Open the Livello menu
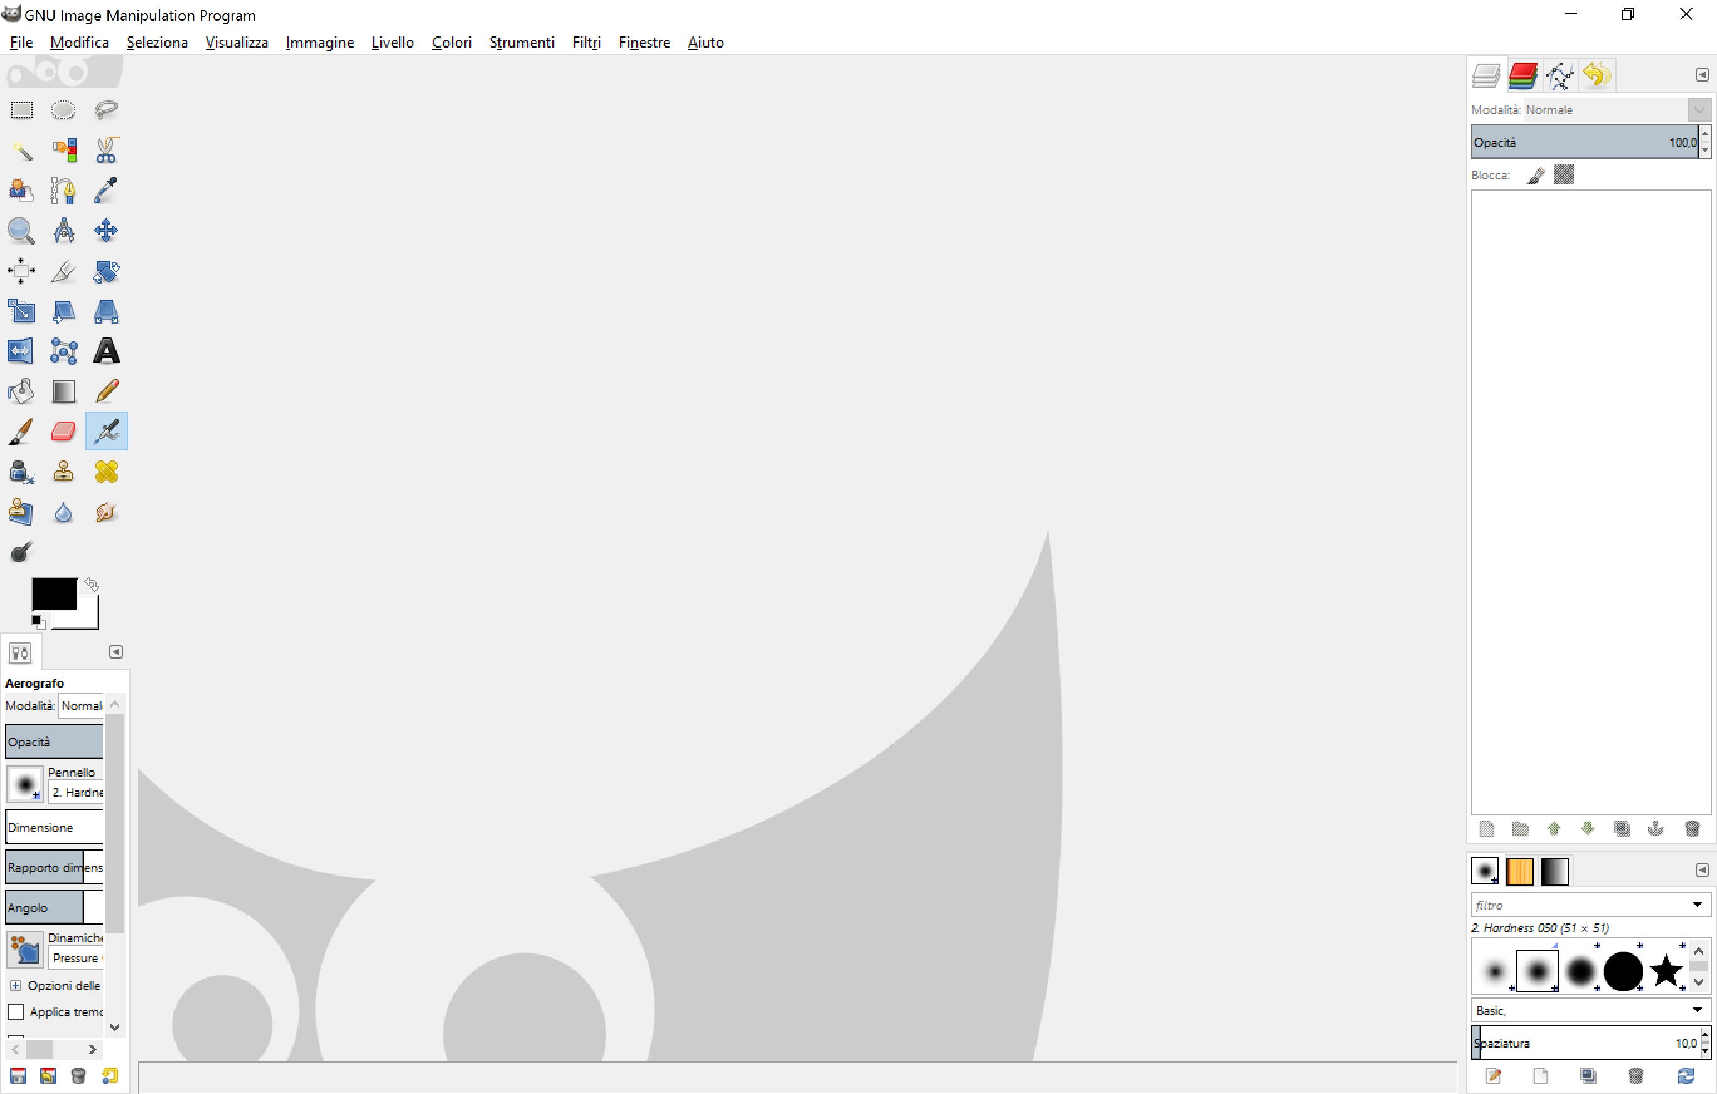This screenshot has height=1094, width=1717. (x=392, y=42)
